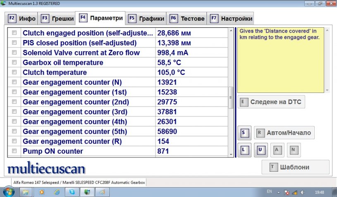The height and width of the screenshot is (197, 337).
Task: Tick the Pump ON counter checkbox
Action: [14, 151]
